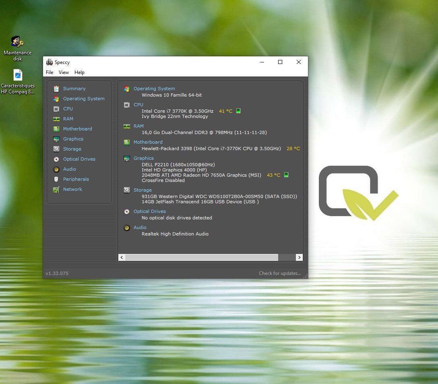Click the RAM stick icon in sidebar

click(56, 119)
